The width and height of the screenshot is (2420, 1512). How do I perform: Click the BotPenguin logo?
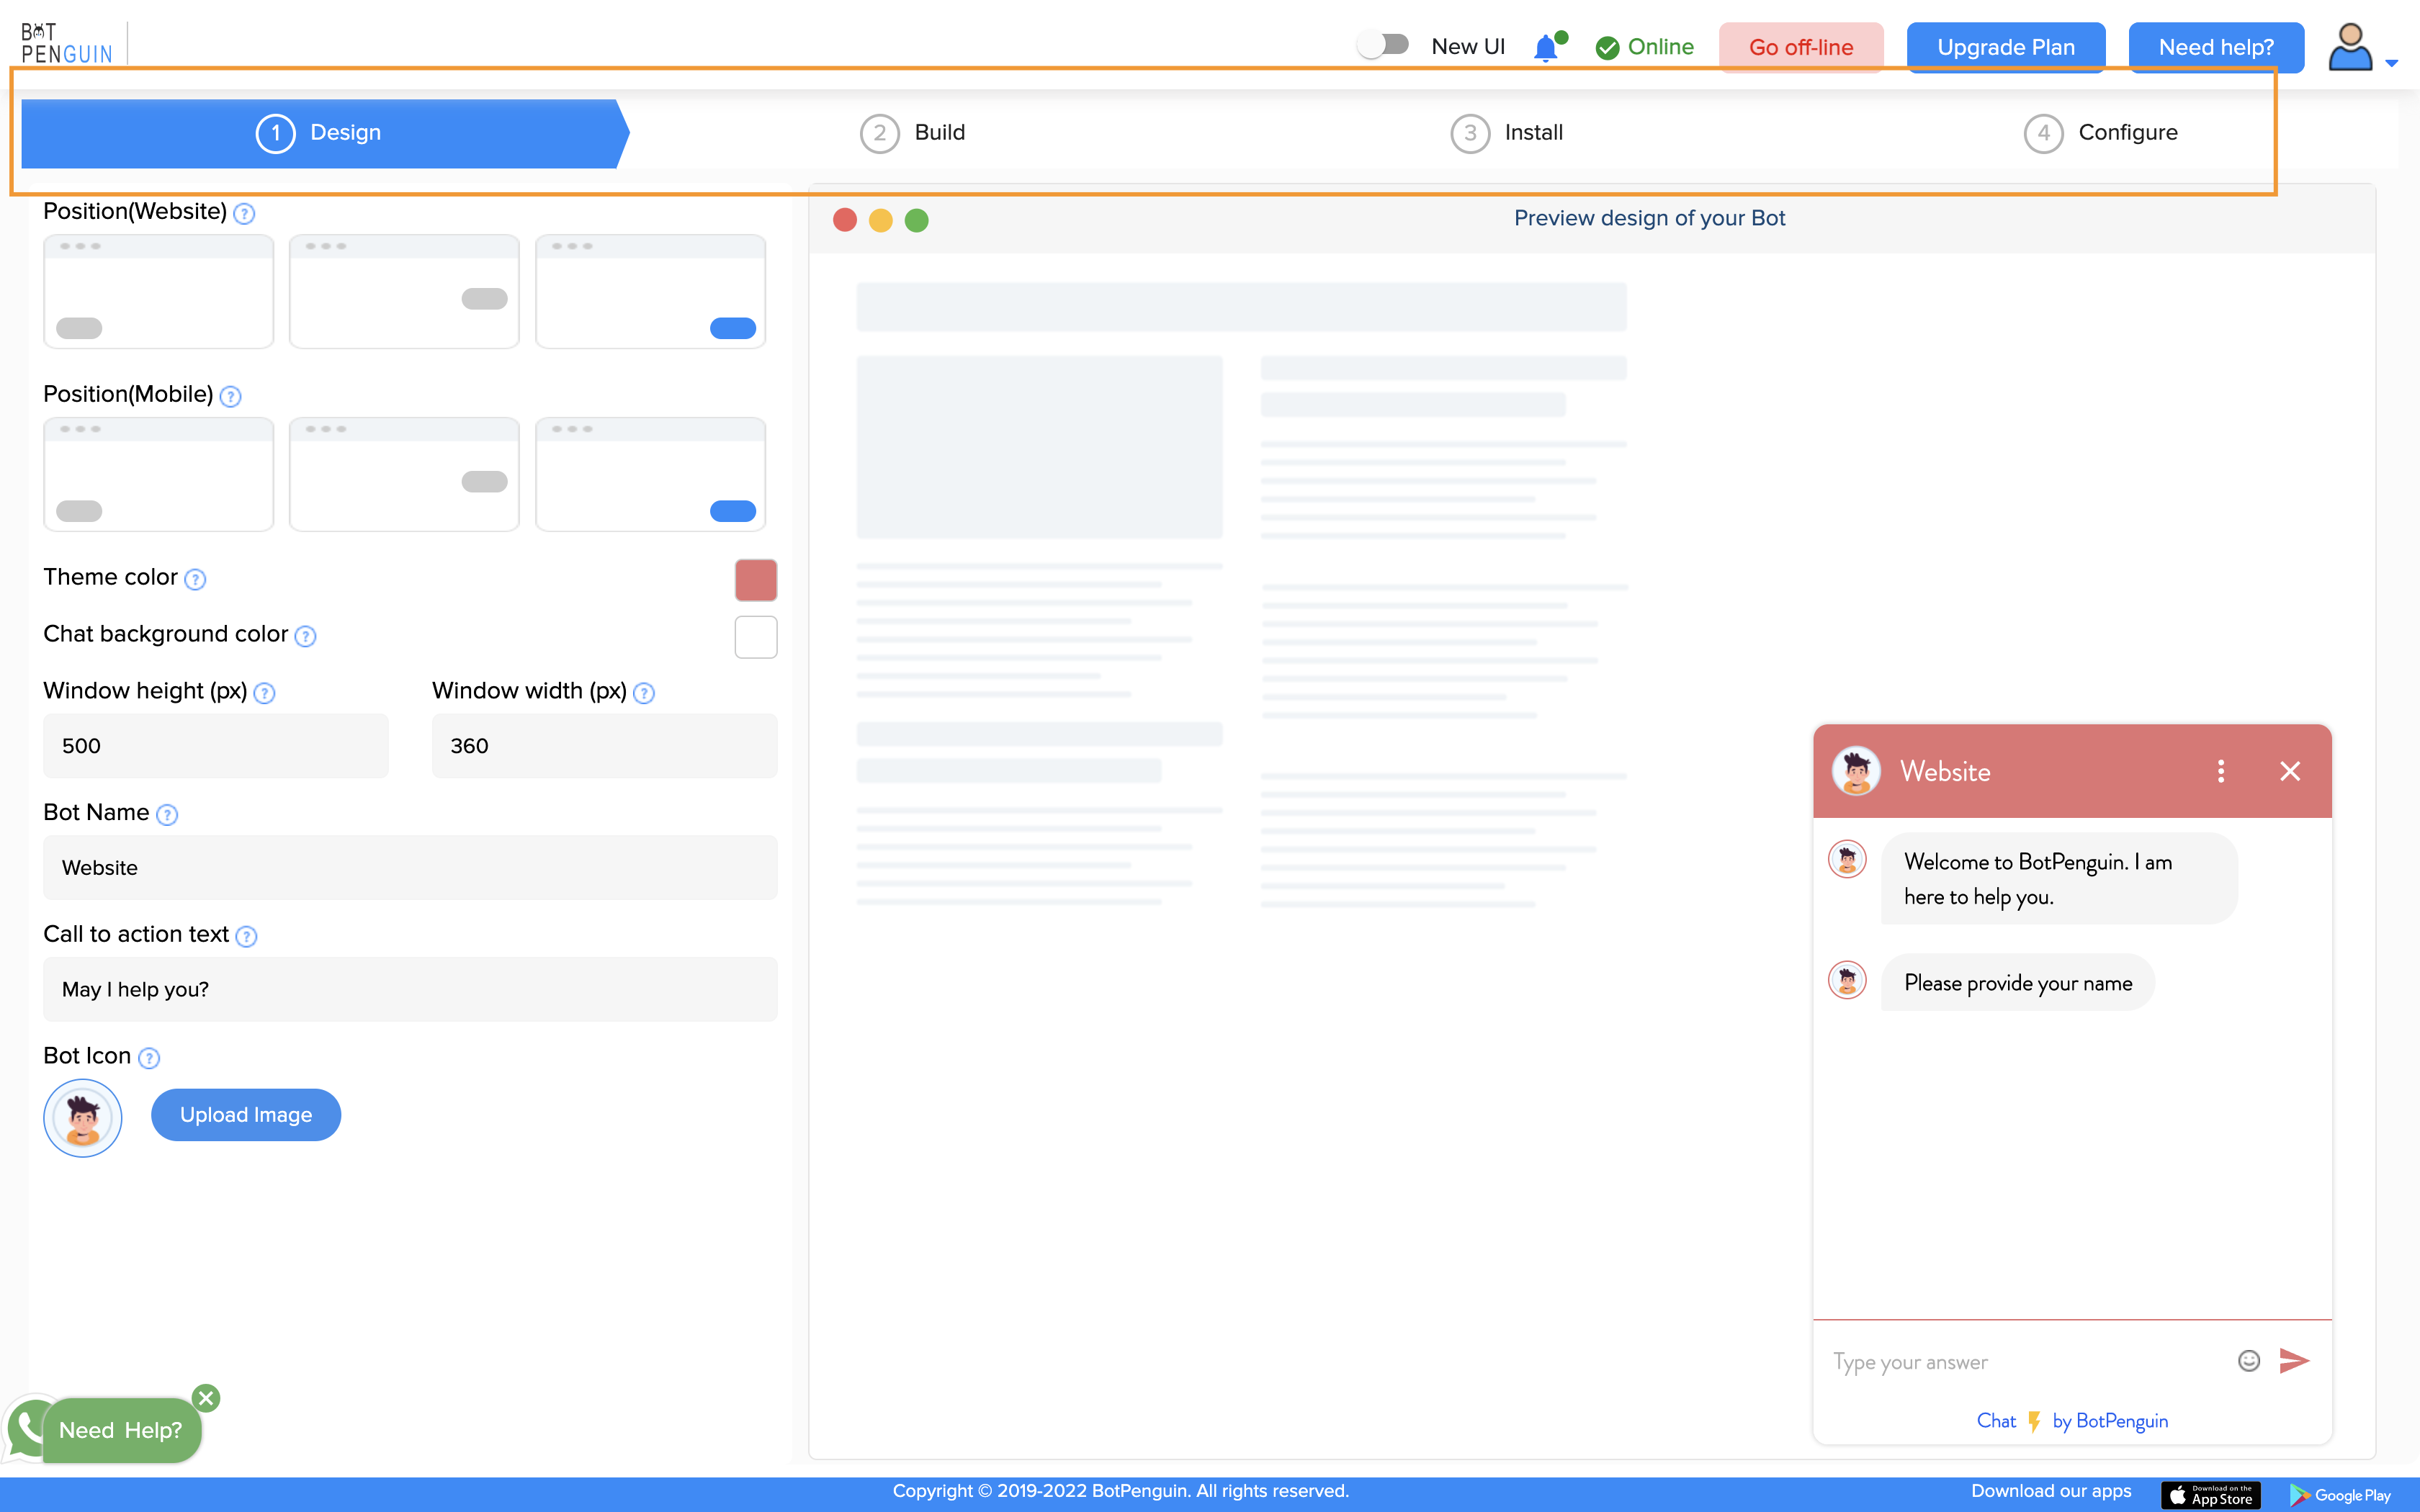click(67, 44)
